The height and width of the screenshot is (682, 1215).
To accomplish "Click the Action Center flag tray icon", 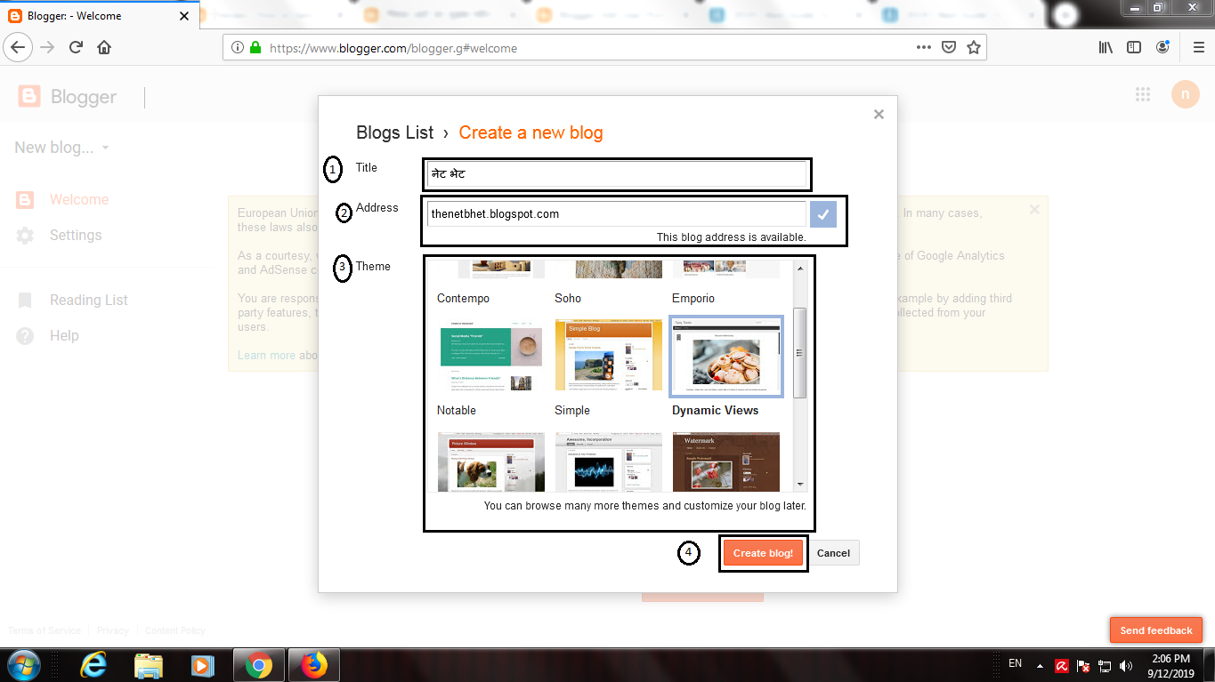I will point(1083,665).
